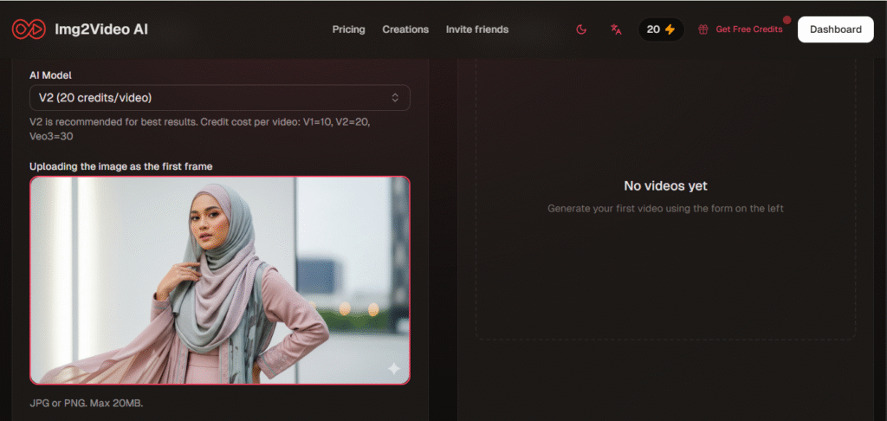Go to Creations in the top navigation
Viewport: 887px width, 421px height.
tap(405, 29)
